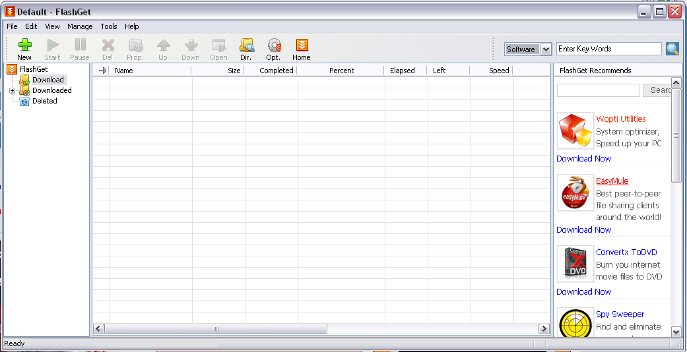This screenshot has height=352, width=687.
Task: Open the Help menu
Action: pyautogui.click(x=132, y=26)
